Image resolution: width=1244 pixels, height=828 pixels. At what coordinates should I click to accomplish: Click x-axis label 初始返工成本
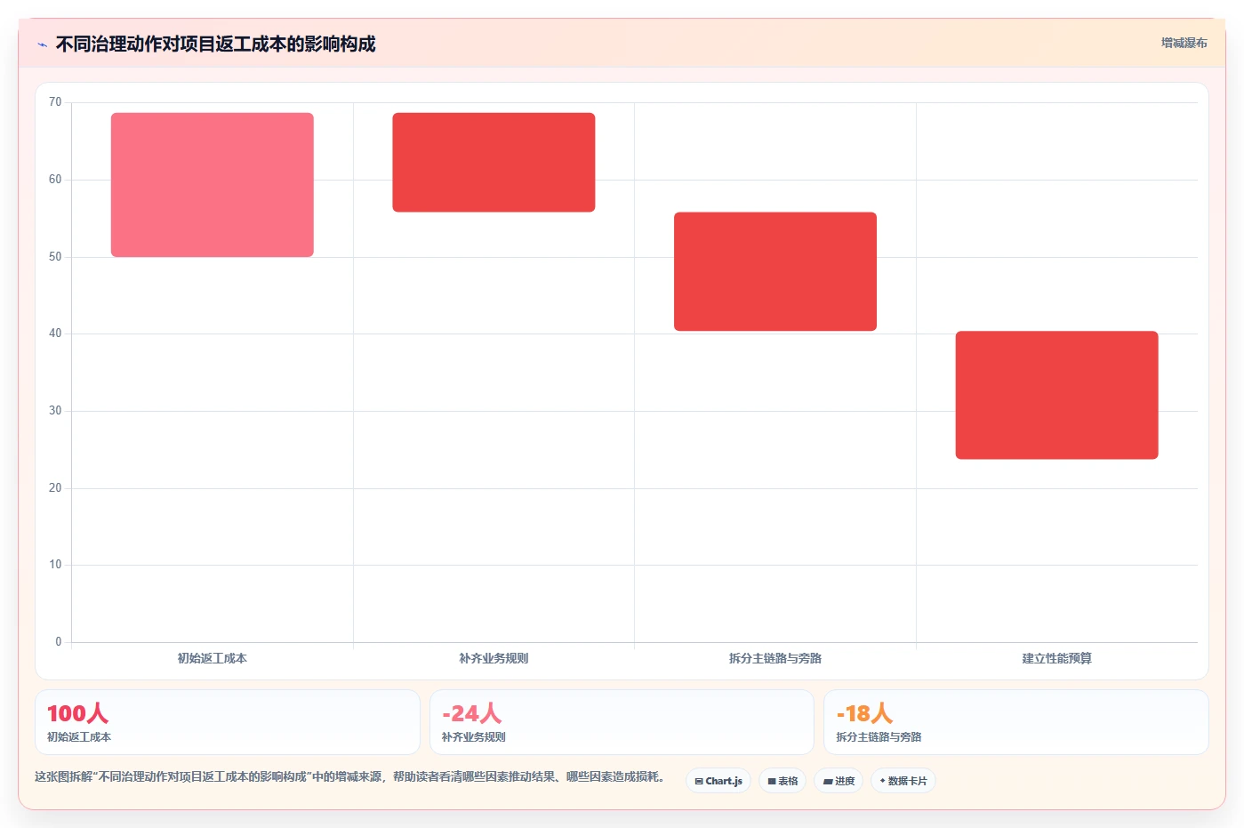click(213, 658)
